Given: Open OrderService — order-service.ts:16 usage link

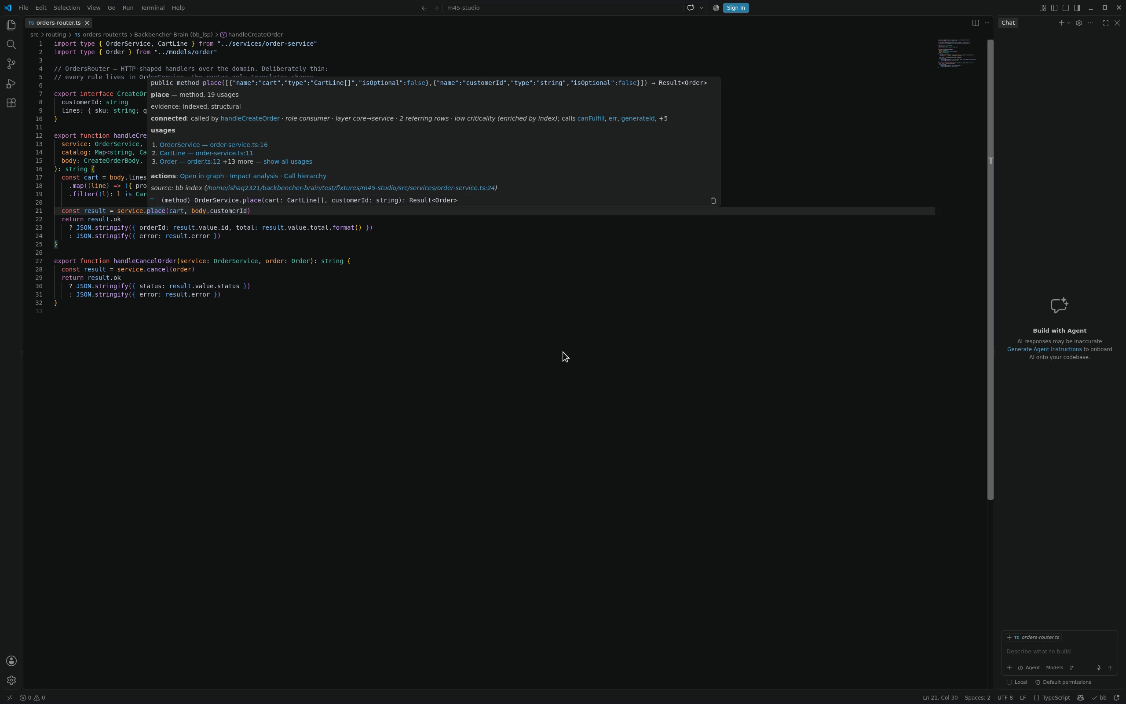Looking at the screenshot, I should pos(214,145).
